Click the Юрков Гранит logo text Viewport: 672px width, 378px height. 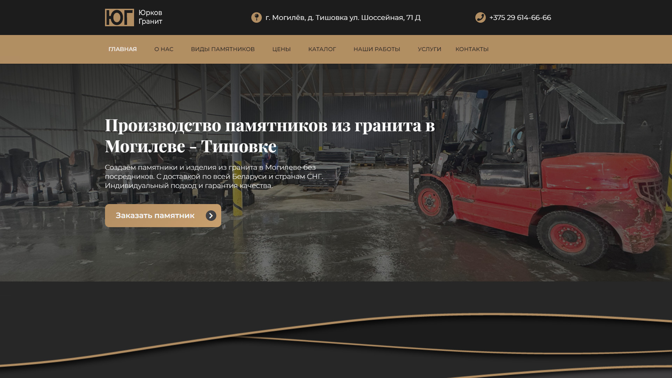point(150,17)
